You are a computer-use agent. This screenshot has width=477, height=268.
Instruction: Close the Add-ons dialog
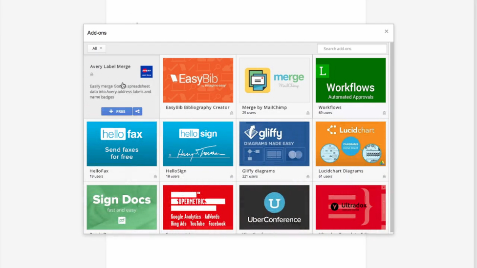click(x=387, y=31)
